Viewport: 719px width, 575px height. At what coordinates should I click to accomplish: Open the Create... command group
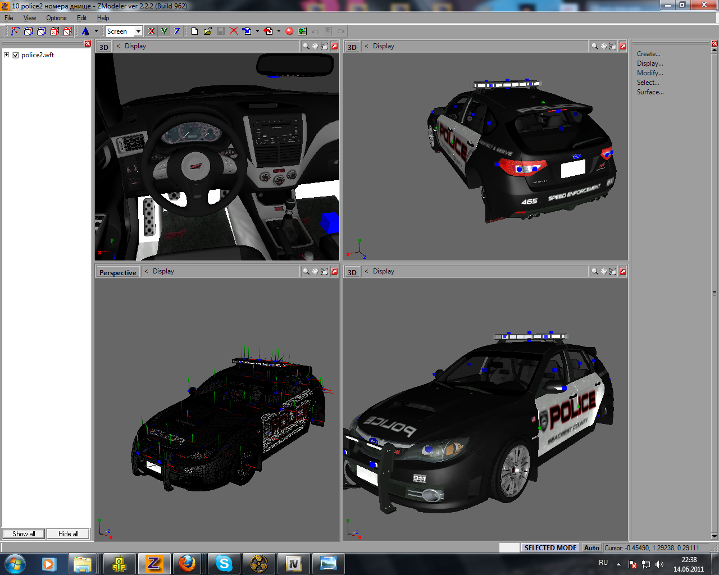pyautogui.click(x=649, y=54)
